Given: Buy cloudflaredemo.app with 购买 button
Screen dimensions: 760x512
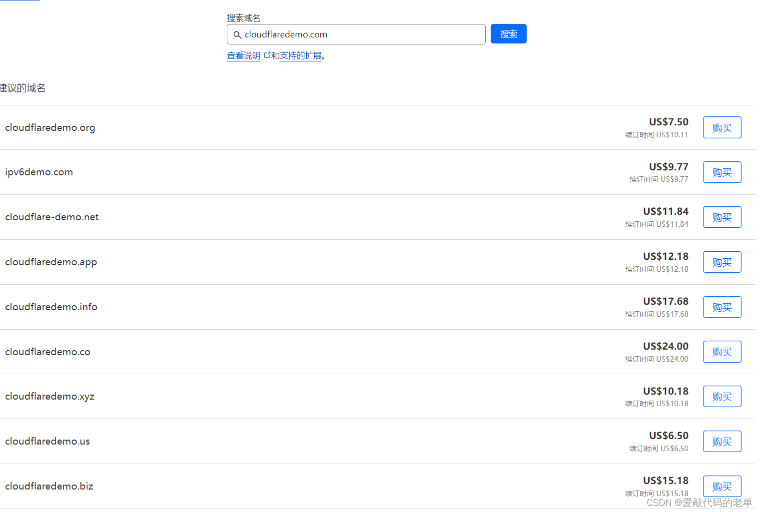Looking at the screenshot, I should click(x=722, y=262).
